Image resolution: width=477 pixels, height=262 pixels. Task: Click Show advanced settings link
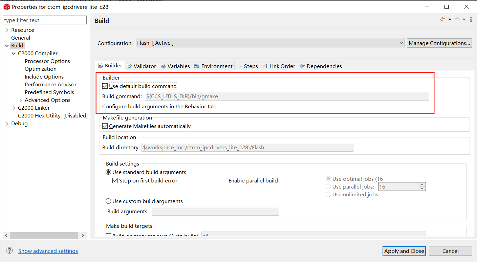(48, 251)
